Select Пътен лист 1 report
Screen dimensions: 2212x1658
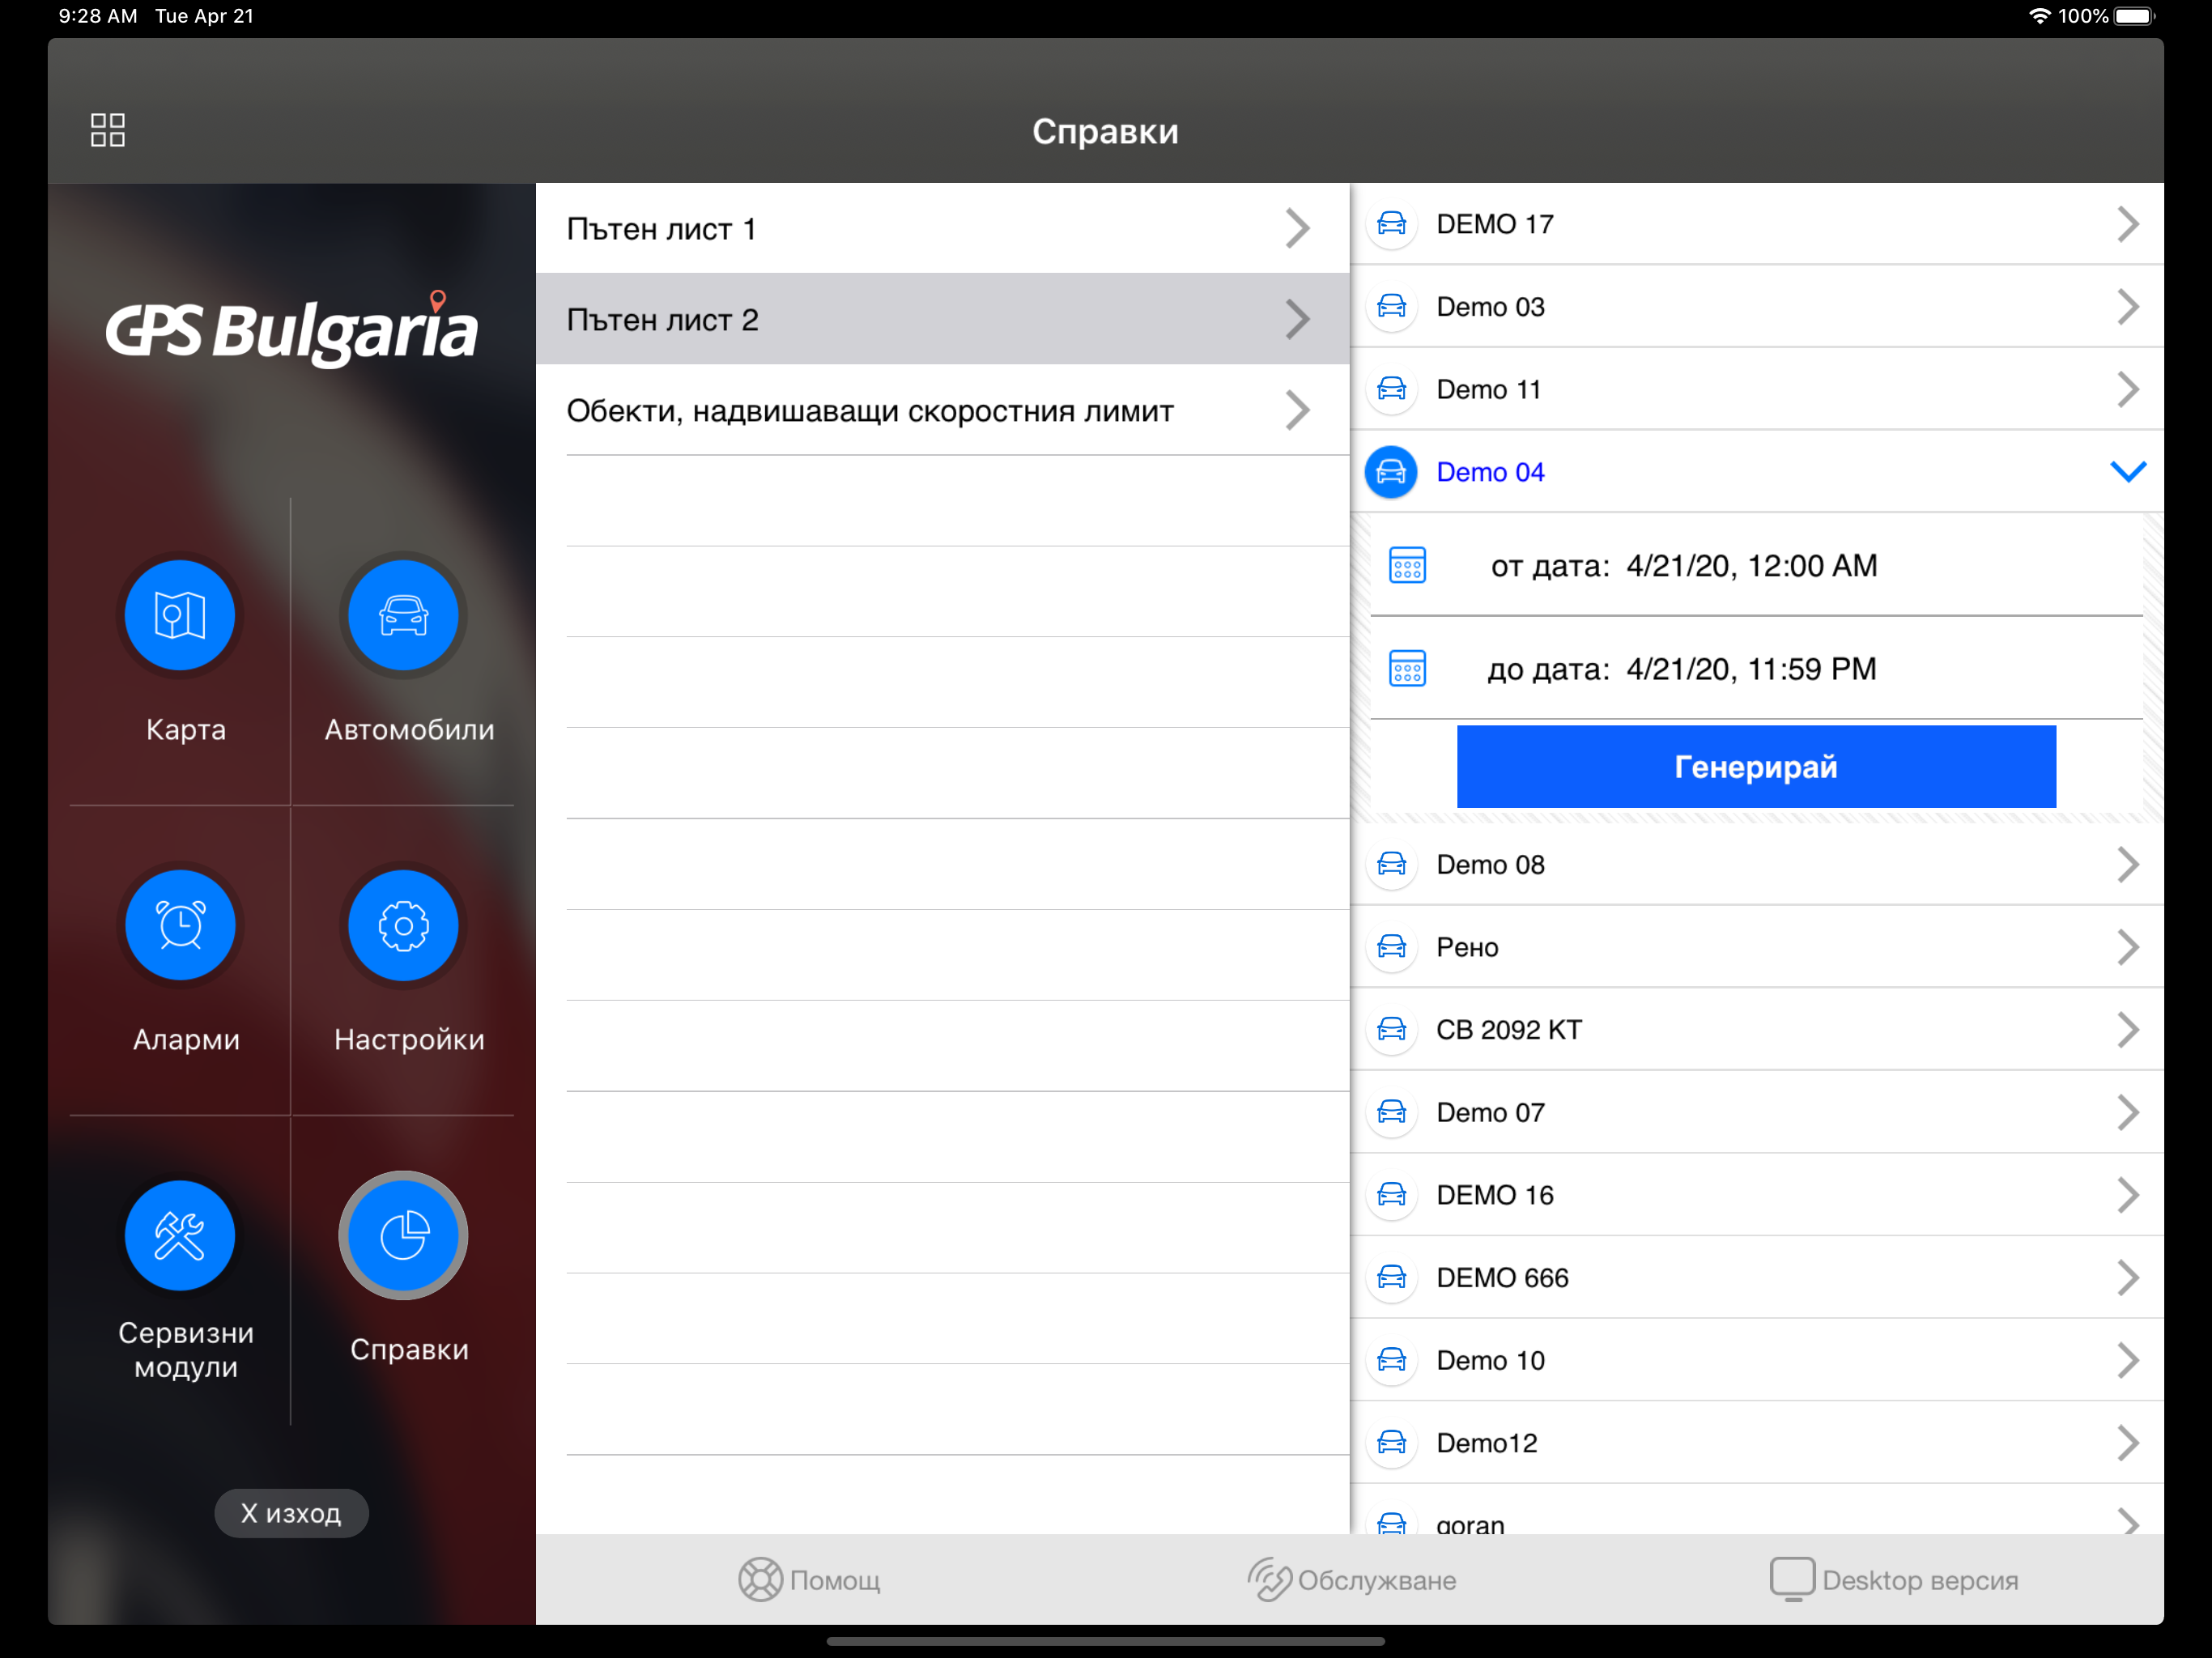pyautogui.click(x=942, y=228)
